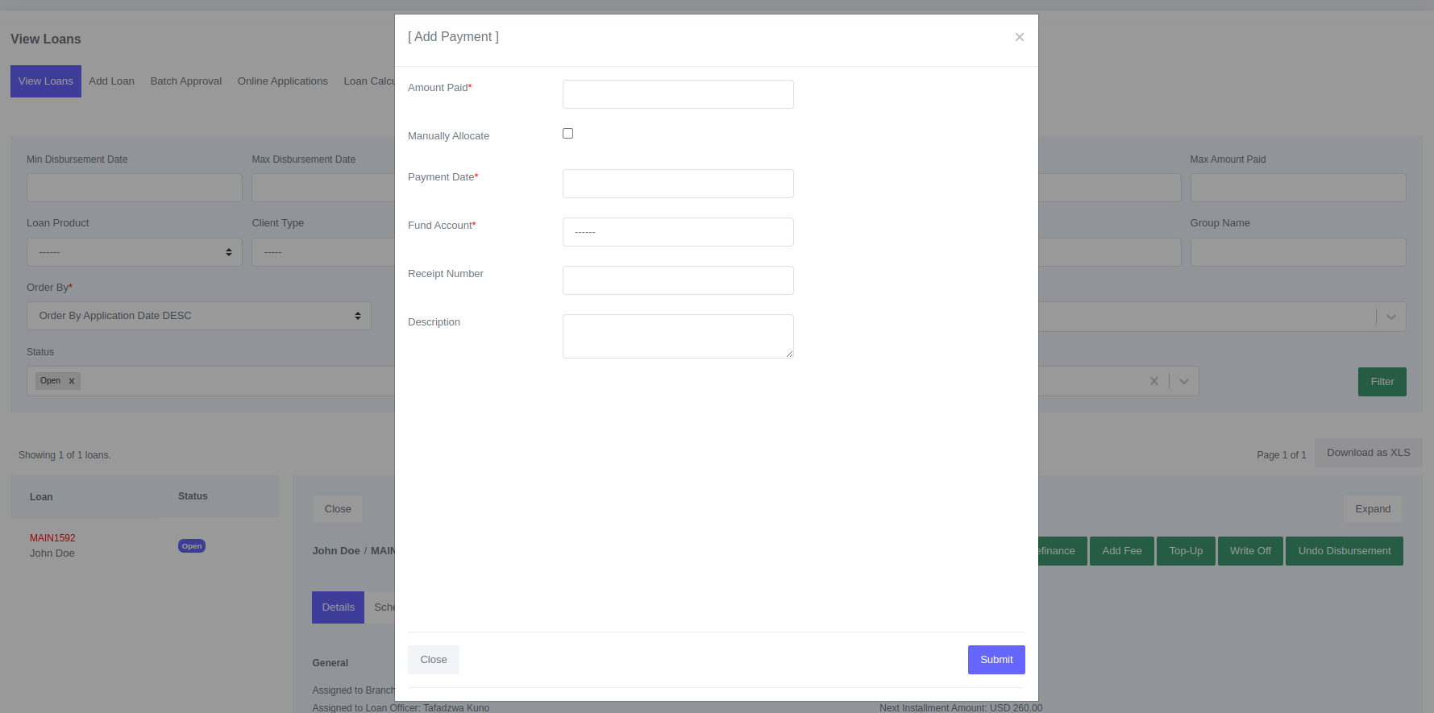
Task: Click the Undo Disbursement button
Action: [1344, 551]
